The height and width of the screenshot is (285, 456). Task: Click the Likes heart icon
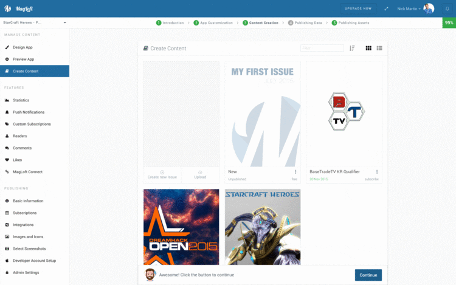(7, 160)
